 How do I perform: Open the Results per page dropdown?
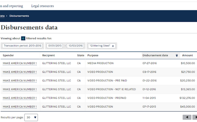pyautogui.click(x=31, y=117)
